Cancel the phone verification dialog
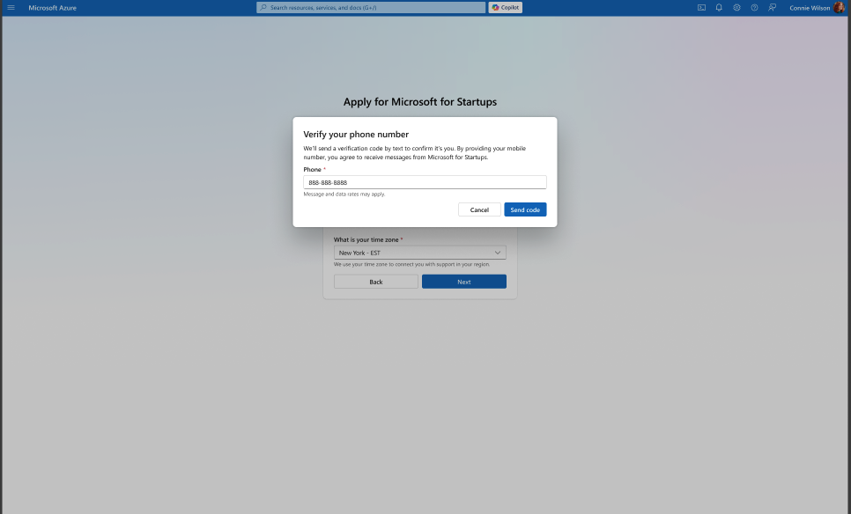851x514 pixels. point(479,209)
